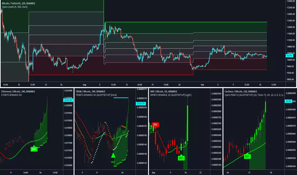The image size is (297, 175).
Task: Click the 18 date on Cardano time axis
Action: 271,172
